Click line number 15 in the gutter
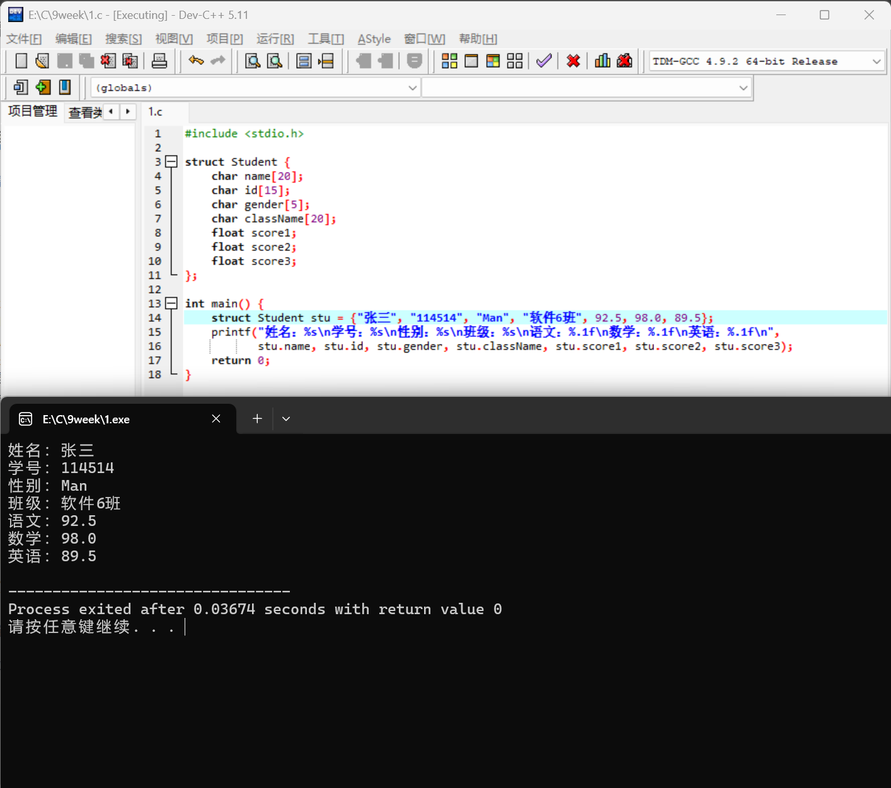The image size is (891, 788). (155, 332)
